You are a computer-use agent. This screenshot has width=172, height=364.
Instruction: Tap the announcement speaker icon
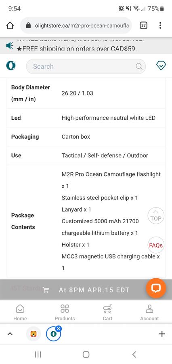point(10,46)
